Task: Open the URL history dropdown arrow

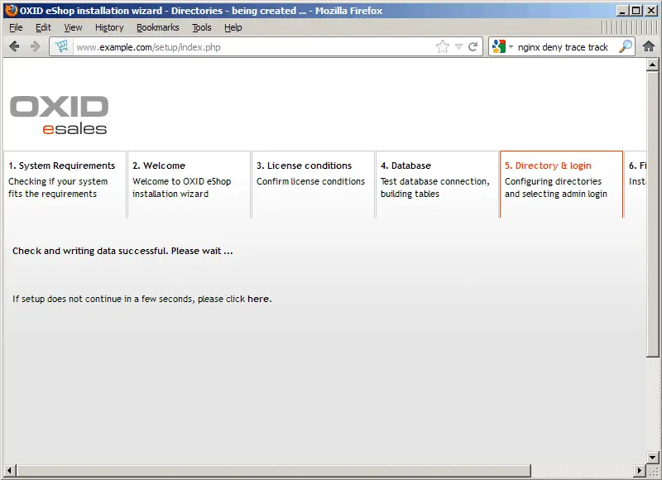Action: click(x=458, y=47)
